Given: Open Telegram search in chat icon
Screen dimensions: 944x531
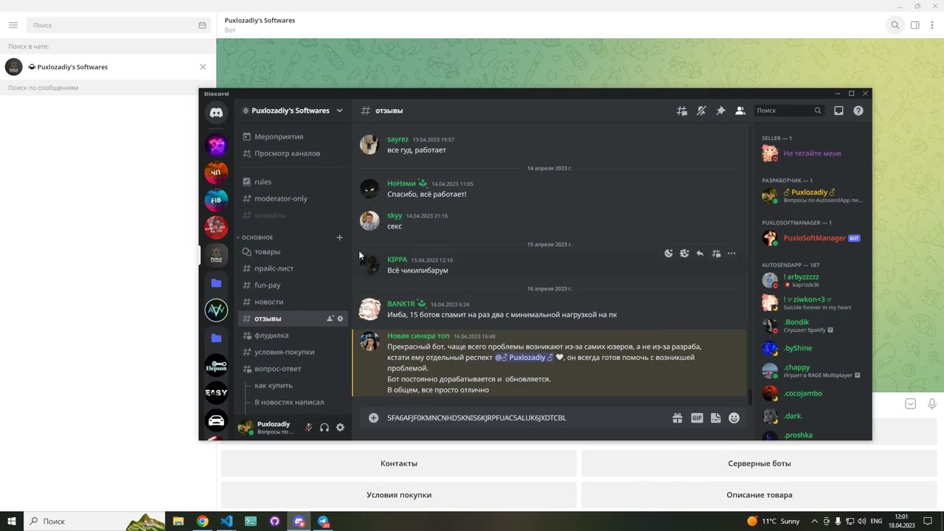Looking at the screenshot, I should click(895, 25).
